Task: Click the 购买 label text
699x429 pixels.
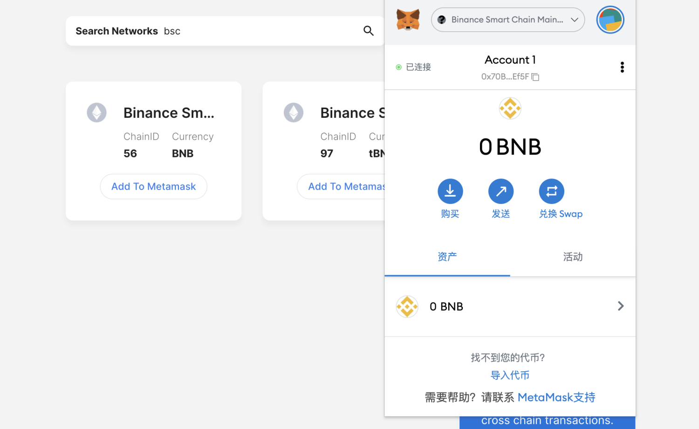Action: (x=450, y=214)
